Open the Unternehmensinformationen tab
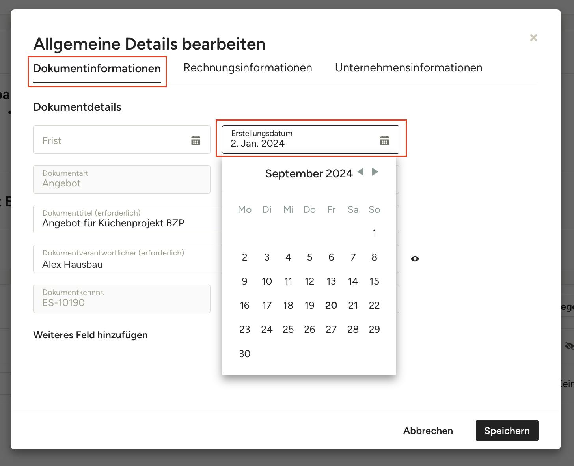574x466 pixels. 408,68
